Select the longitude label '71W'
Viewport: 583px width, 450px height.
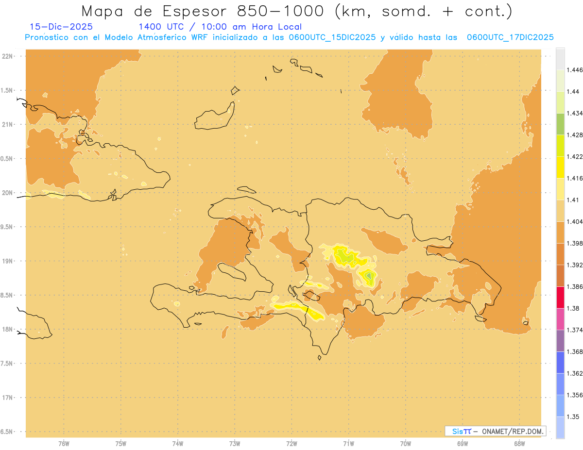coord(348,443)
